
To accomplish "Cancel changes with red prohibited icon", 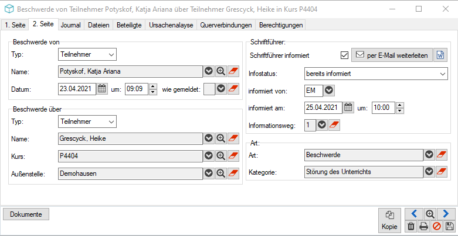I will [x=436, y=226].
